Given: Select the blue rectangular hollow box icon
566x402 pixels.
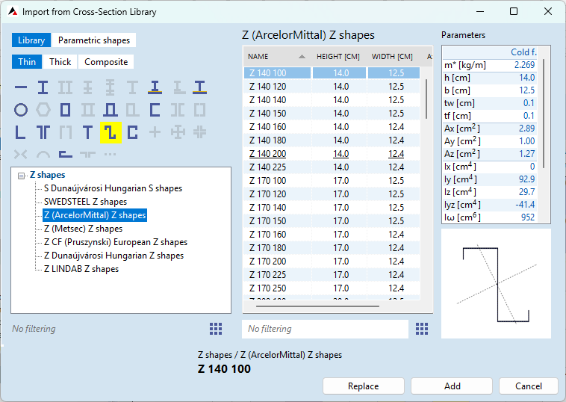Looking at the screenshot, I should click(65, 110).
